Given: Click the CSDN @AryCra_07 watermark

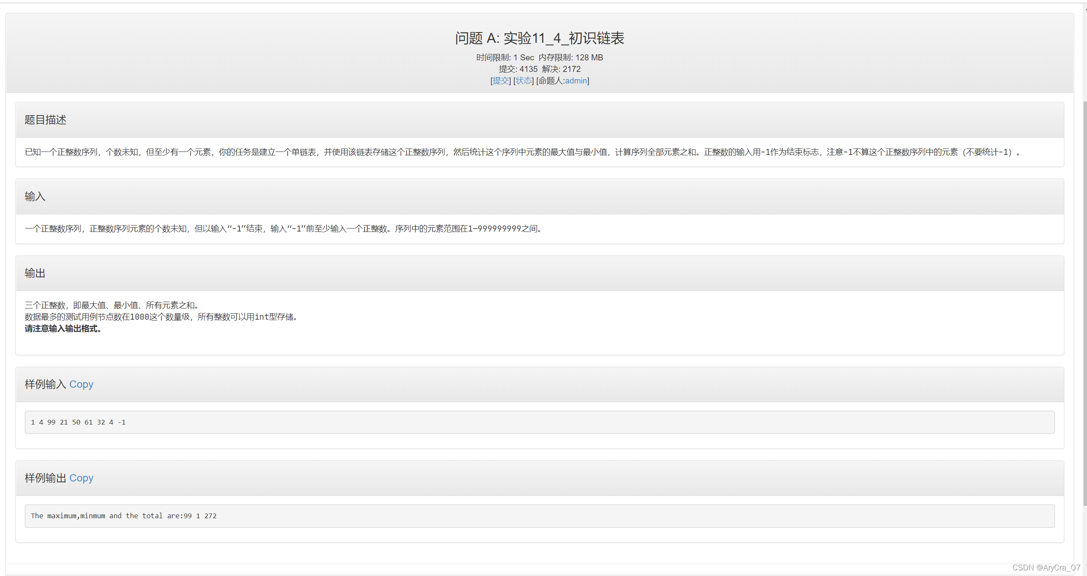Looking at the screenshot, I should pos(1046,567).
